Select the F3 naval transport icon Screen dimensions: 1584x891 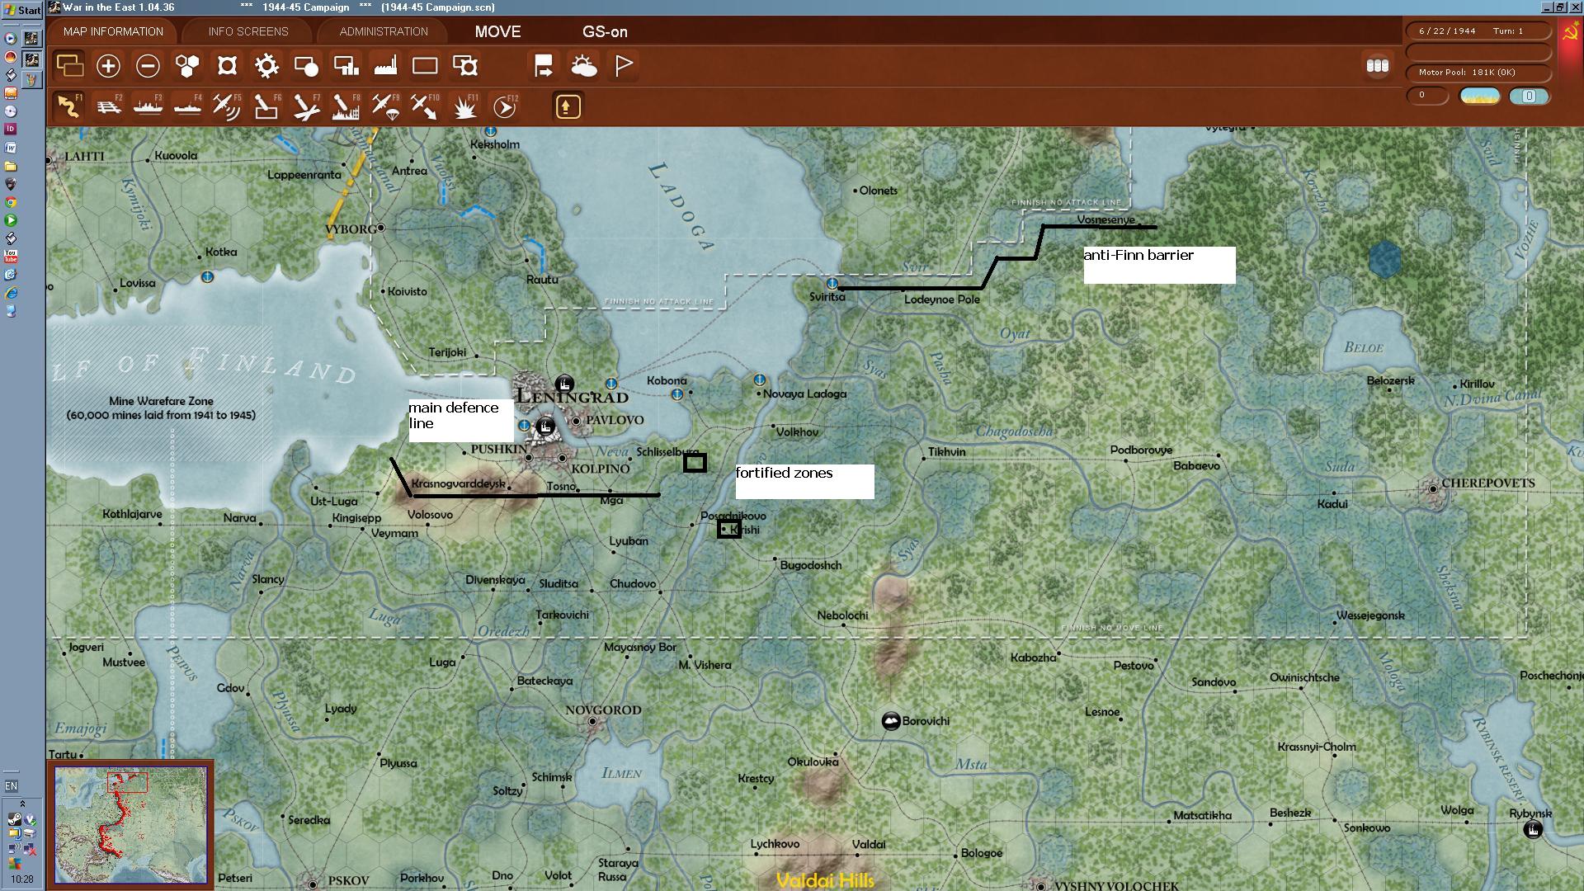click(148, 107)
